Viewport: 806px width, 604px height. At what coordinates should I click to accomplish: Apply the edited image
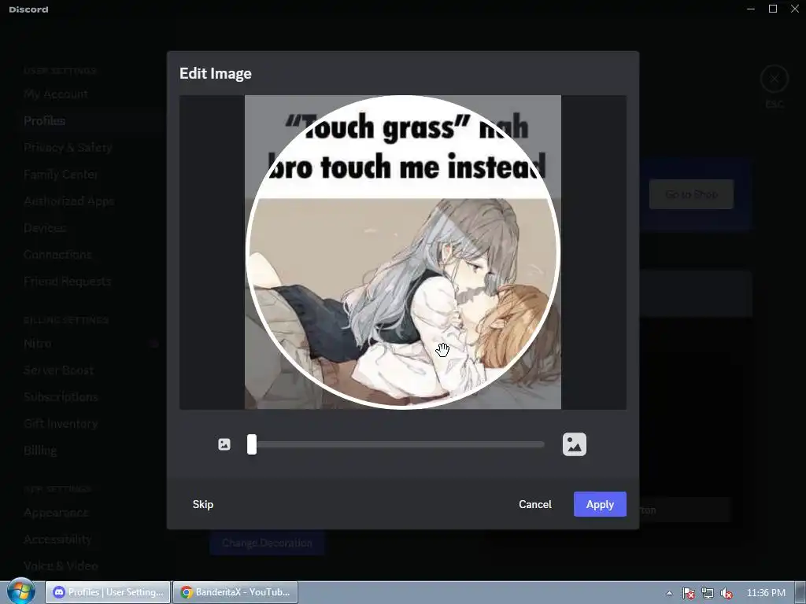600,504
